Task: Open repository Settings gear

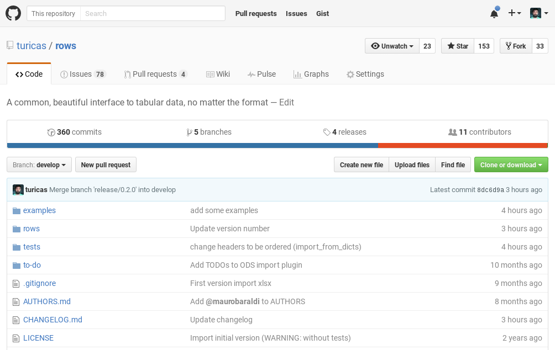Action: pyautogui.click(x=365, y=74)
